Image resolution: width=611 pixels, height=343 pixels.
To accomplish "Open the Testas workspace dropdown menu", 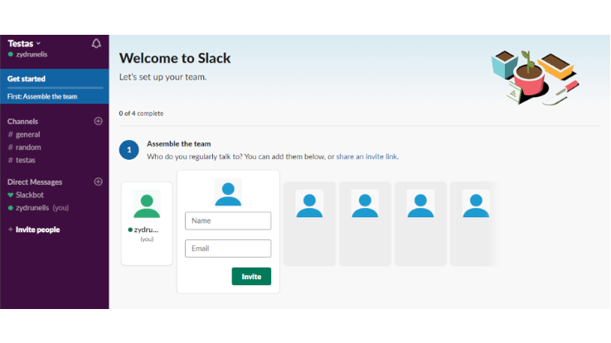I will pyautogui.click(x=25, y=43).
